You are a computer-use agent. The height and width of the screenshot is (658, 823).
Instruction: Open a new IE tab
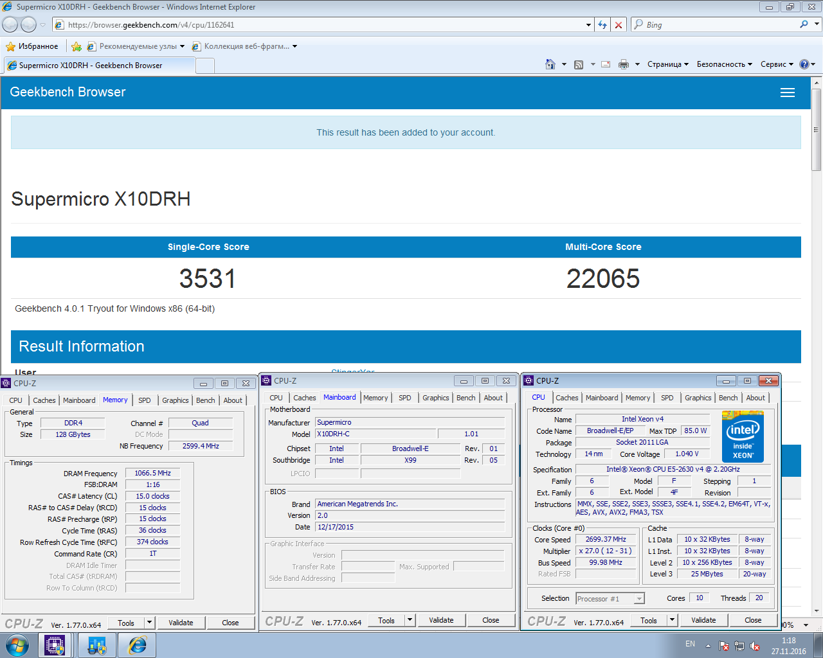tap(205, 66)
